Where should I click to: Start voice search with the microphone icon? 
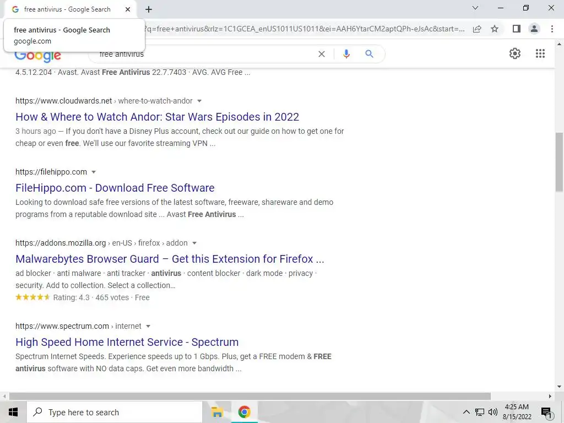[x=346, y=54]
